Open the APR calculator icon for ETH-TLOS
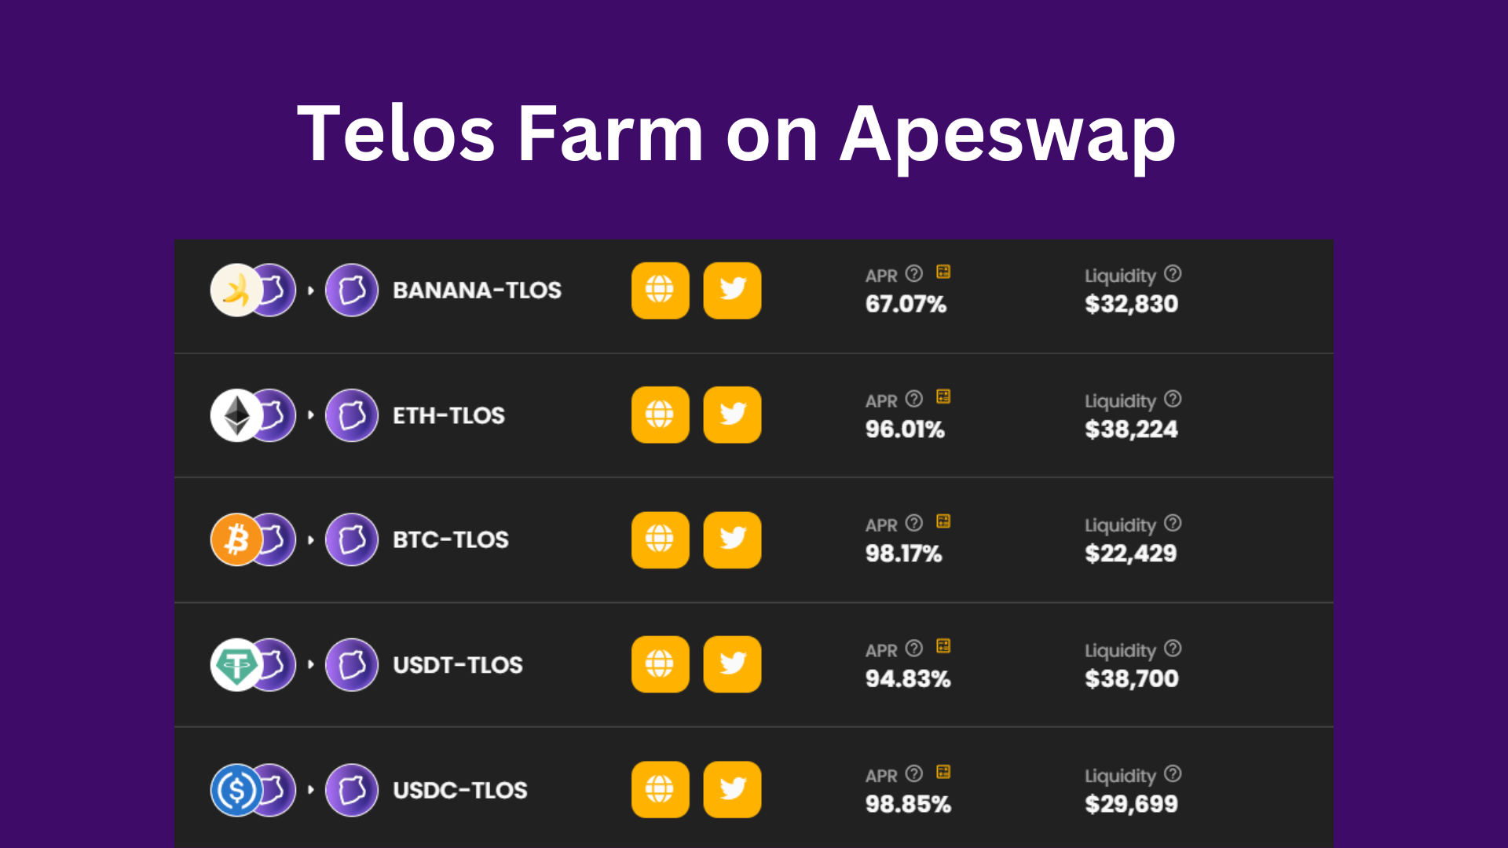The width and height of the screenshot is (1508, 848). [943, 397]
